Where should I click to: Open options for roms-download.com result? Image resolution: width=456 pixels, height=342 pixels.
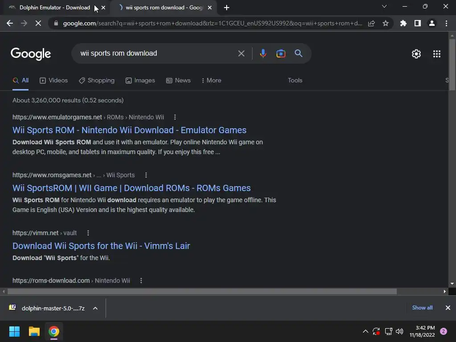click(141, 281)
